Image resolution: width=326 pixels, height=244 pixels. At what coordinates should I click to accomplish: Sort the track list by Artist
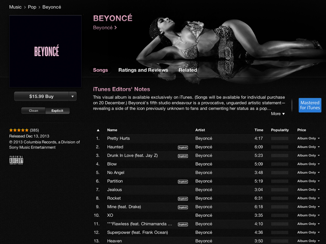(x=200, y=130)
